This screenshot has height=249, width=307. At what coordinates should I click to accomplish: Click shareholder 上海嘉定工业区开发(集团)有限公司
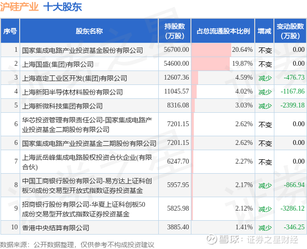tap(75, 78)
